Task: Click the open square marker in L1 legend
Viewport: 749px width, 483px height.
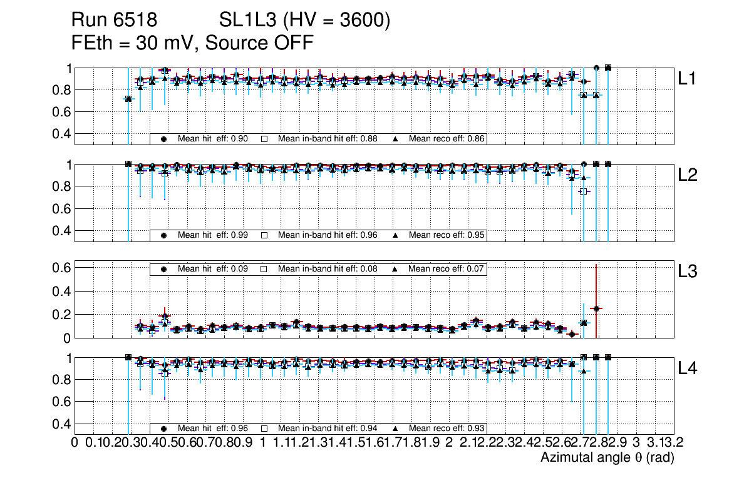Action: tap(264, 139)
